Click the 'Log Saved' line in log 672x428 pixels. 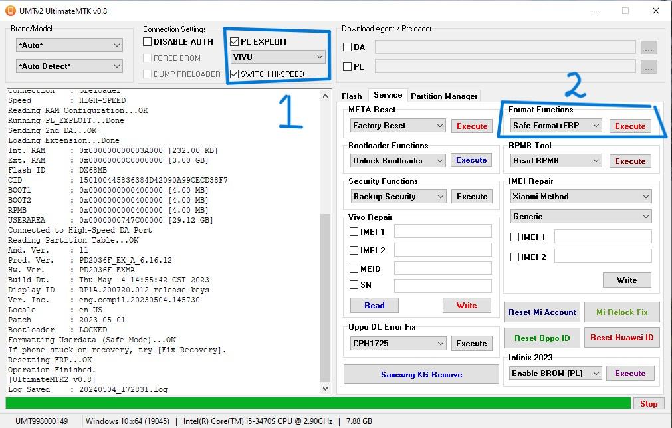(88, 390)
